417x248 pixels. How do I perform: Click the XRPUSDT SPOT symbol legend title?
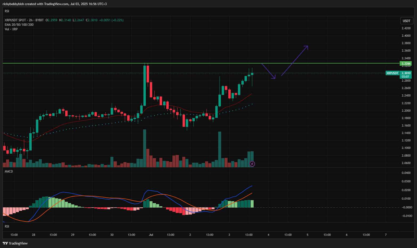[24, 20]
